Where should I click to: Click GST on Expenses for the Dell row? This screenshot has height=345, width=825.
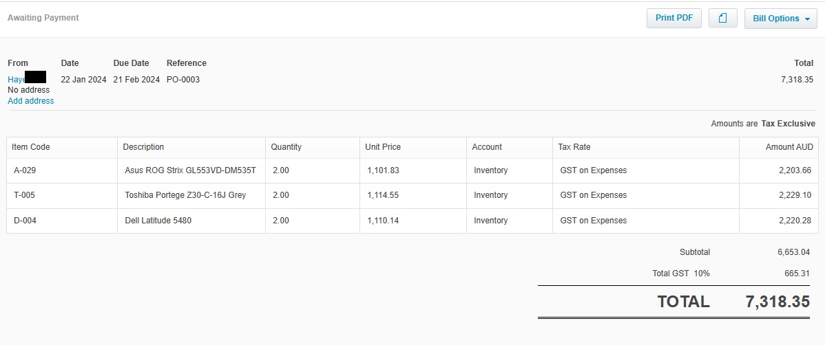click(594, 221)
